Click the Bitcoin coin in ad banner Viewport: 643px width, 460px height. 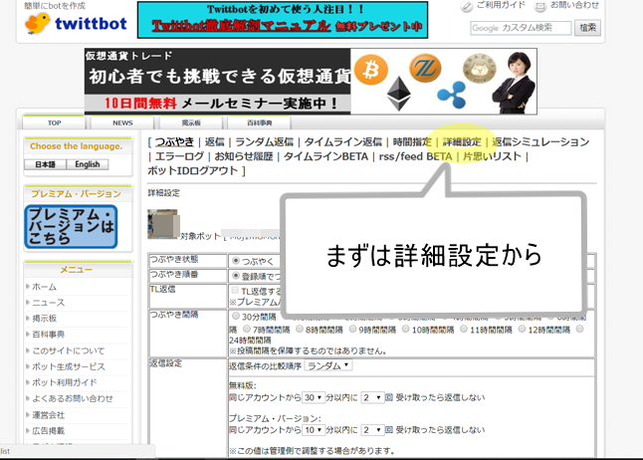point(371,70)
